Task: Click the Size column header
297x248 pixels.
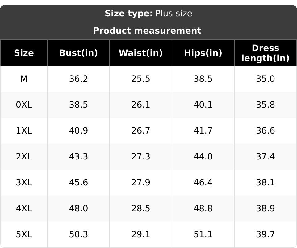Action: click(24, 53)
